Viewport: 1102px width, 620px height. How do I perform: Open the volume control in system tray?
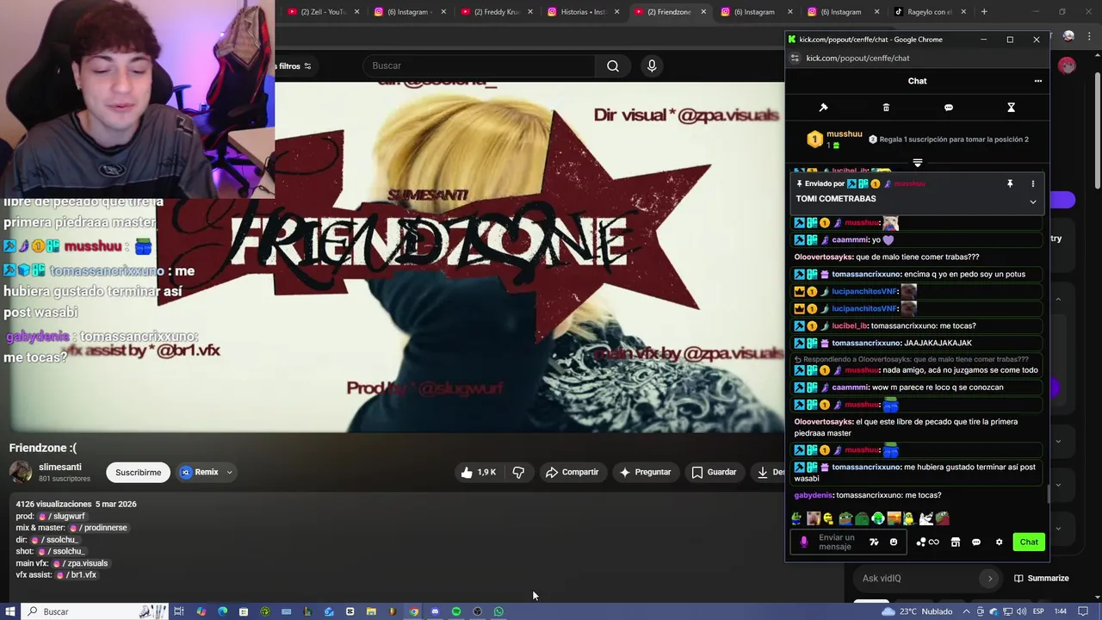(1020, 611)
